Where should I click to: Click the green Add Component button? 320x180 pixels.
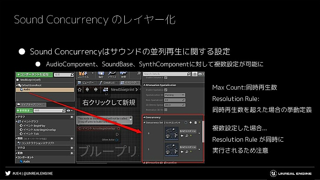pos(34,74)
